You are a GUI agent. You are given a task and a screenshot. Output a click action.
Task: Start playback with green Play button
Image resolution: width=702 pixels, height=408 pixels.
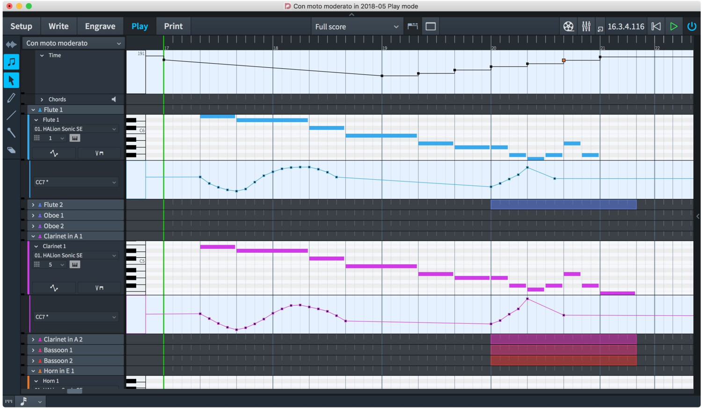tap(673, 27)
